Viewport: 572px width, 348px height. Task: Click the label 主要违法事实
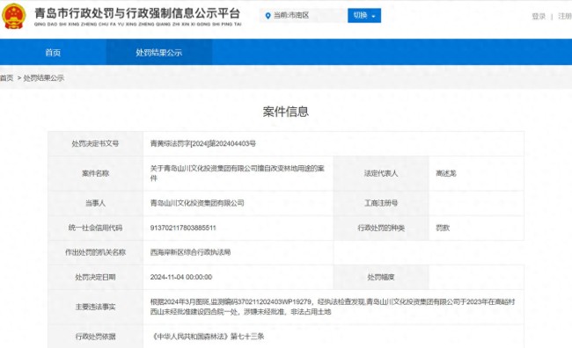95,307
